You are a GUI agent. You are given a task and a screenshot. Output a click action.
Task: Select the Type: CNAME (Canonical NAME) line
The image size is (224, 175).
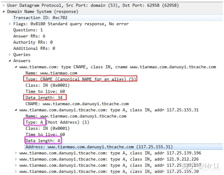click(x=81, y=79)
